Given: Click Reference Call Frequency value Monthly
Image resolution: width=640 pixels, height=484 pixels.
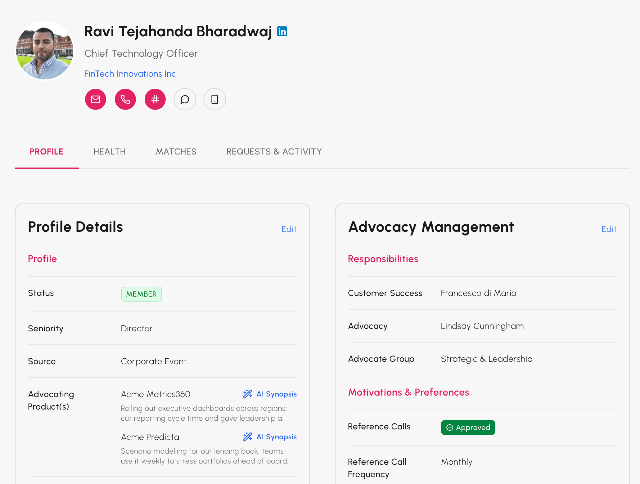Looking at the screenshot, I should (457, 462).
